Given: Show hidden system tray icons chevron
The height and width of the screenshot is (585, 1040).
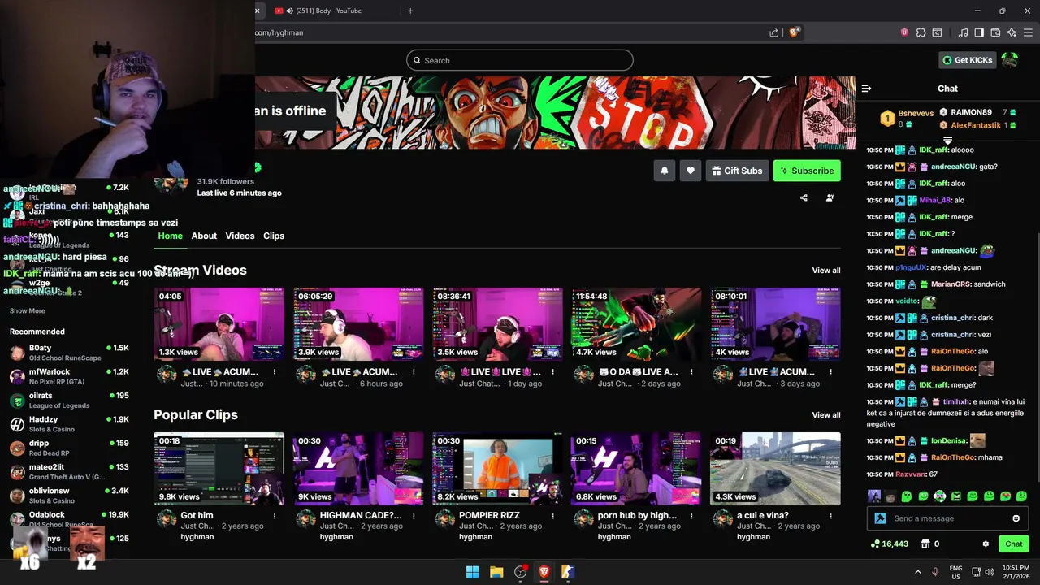Looking at the screenshot, I should 918,572.
